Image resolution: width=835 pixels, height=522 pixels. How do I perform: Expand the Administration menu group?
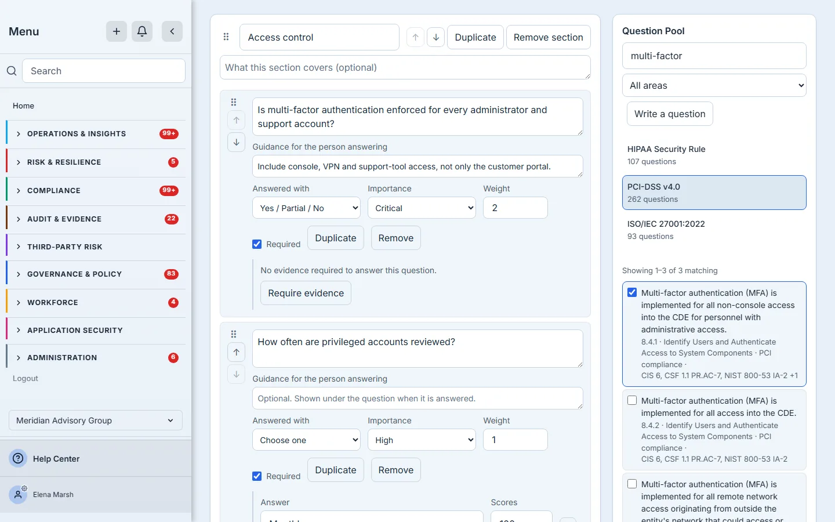(x=96, y=358)
